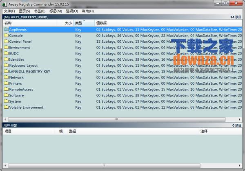Click the registry list horizontal scrollbar thumb

tap(116, 119)
